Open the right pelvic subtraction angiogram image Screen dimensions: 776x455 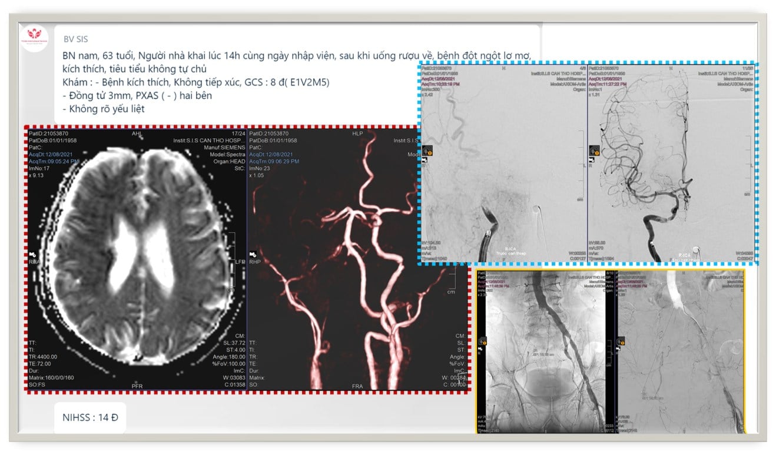tap(680, 353)
